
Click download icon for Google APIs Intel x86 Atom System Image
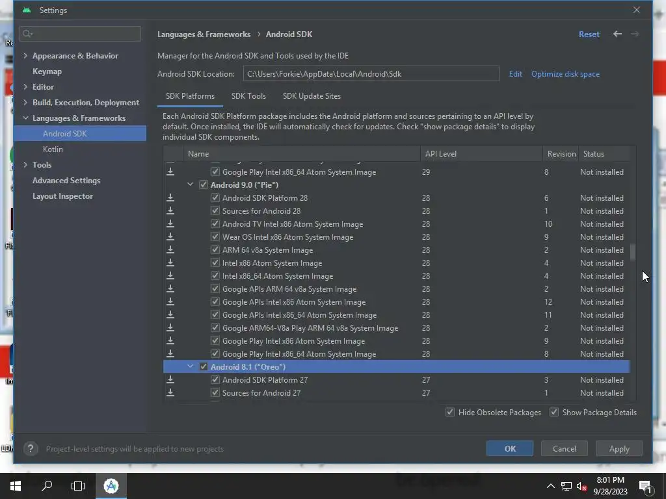[x=170, y=301]
